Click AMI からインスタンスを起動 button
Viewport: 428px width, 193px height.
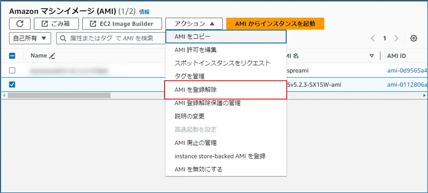tap(275, 24)
